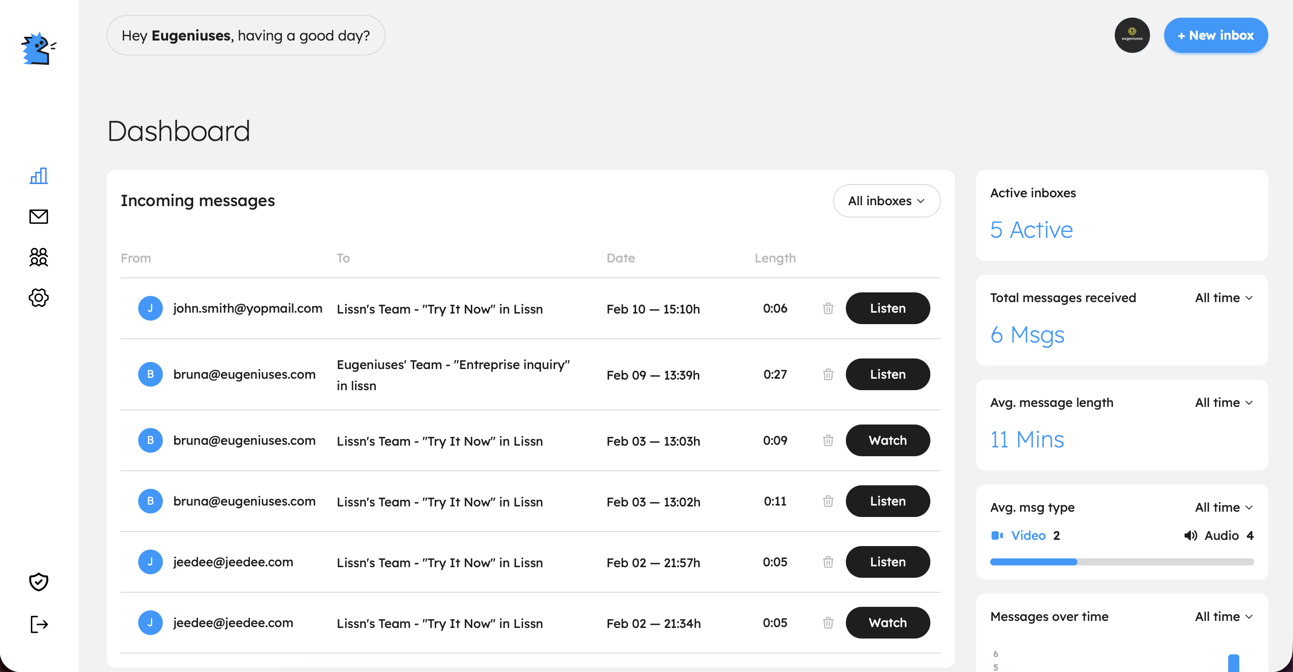This screenshot has height=672, width=1293.
Task: Click the security shield icon in sidebar
Action: pos(39,582)
